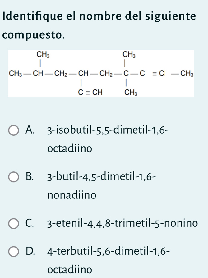Screen dimensions: 208x278
Task: Click answer text 4-terbutil-5,6-dimetil-1,6-
Action: pyautogui.click(x=112, y=250)
